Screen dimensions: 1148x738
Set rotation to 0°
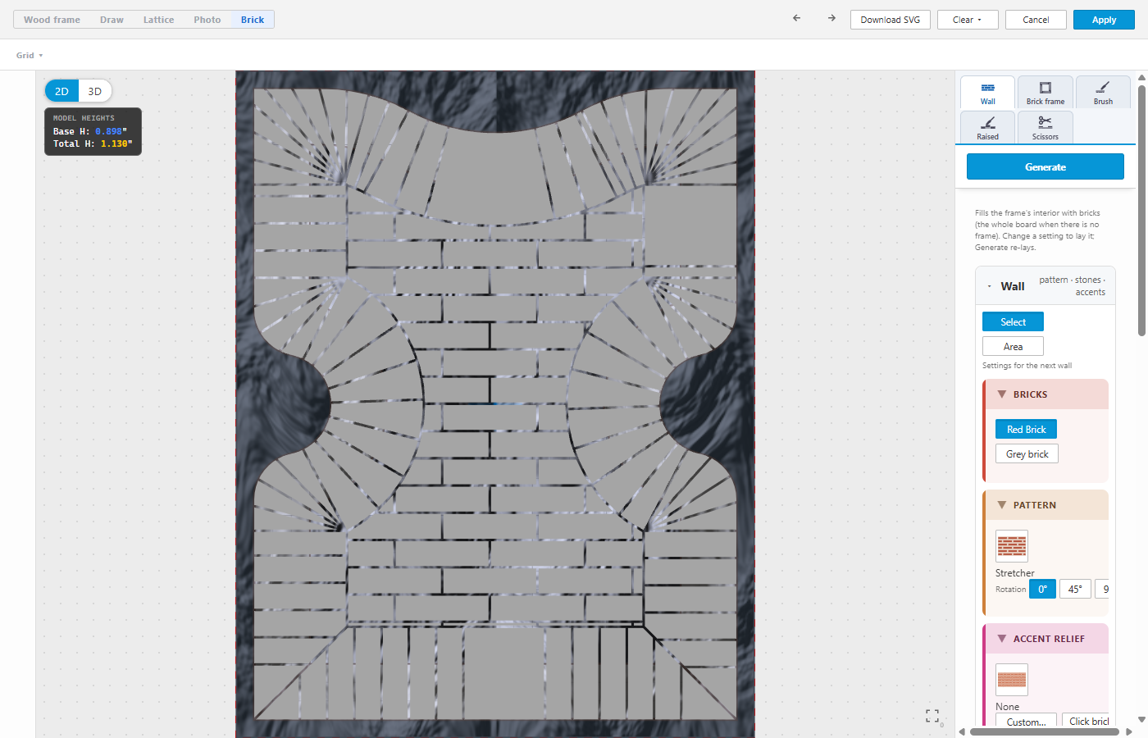[x=1042, y=589]
